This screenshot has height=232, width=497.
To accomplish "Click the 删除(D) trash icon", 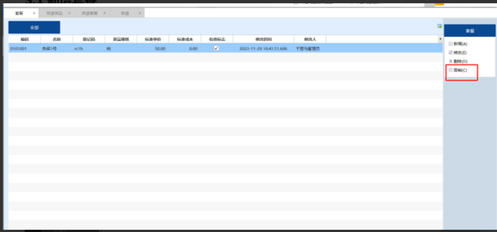I will [451, 61].
